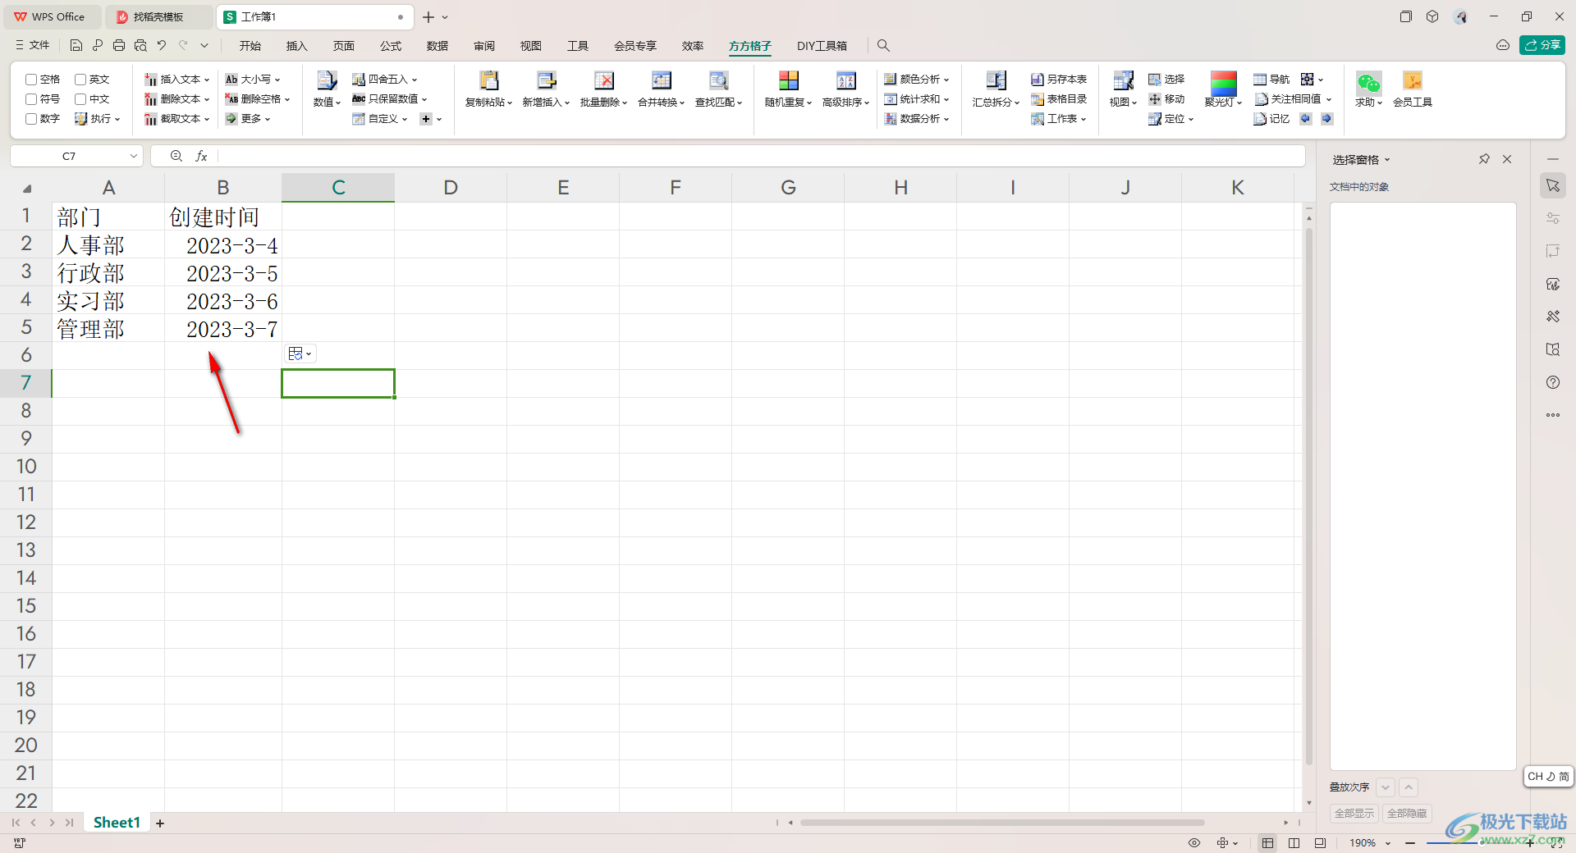Toggle the 符号 checkbox
Image resolution: width=1576 pixels, height=853 pixels.
(31, 99)
